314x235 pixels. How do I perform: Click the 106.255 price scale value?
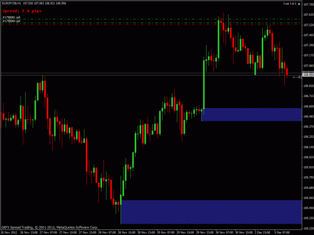coord(308,137)
